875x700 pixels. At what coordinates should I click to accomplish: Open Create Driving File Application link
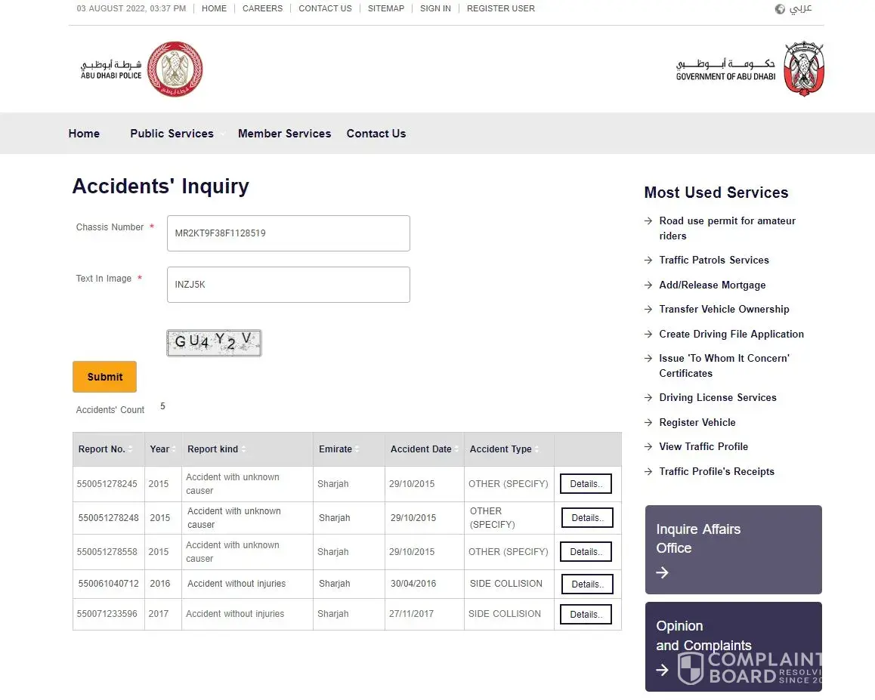tap(731, 334)
